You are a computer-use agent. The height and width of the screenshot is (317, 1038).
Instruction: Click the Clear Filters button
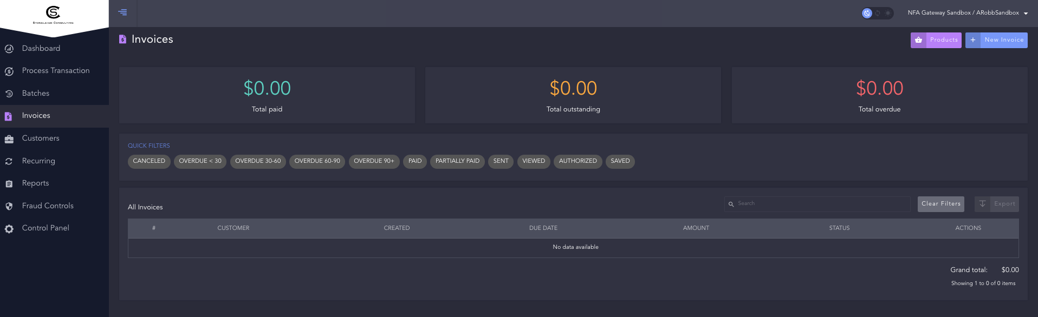(x=940, y=204)
